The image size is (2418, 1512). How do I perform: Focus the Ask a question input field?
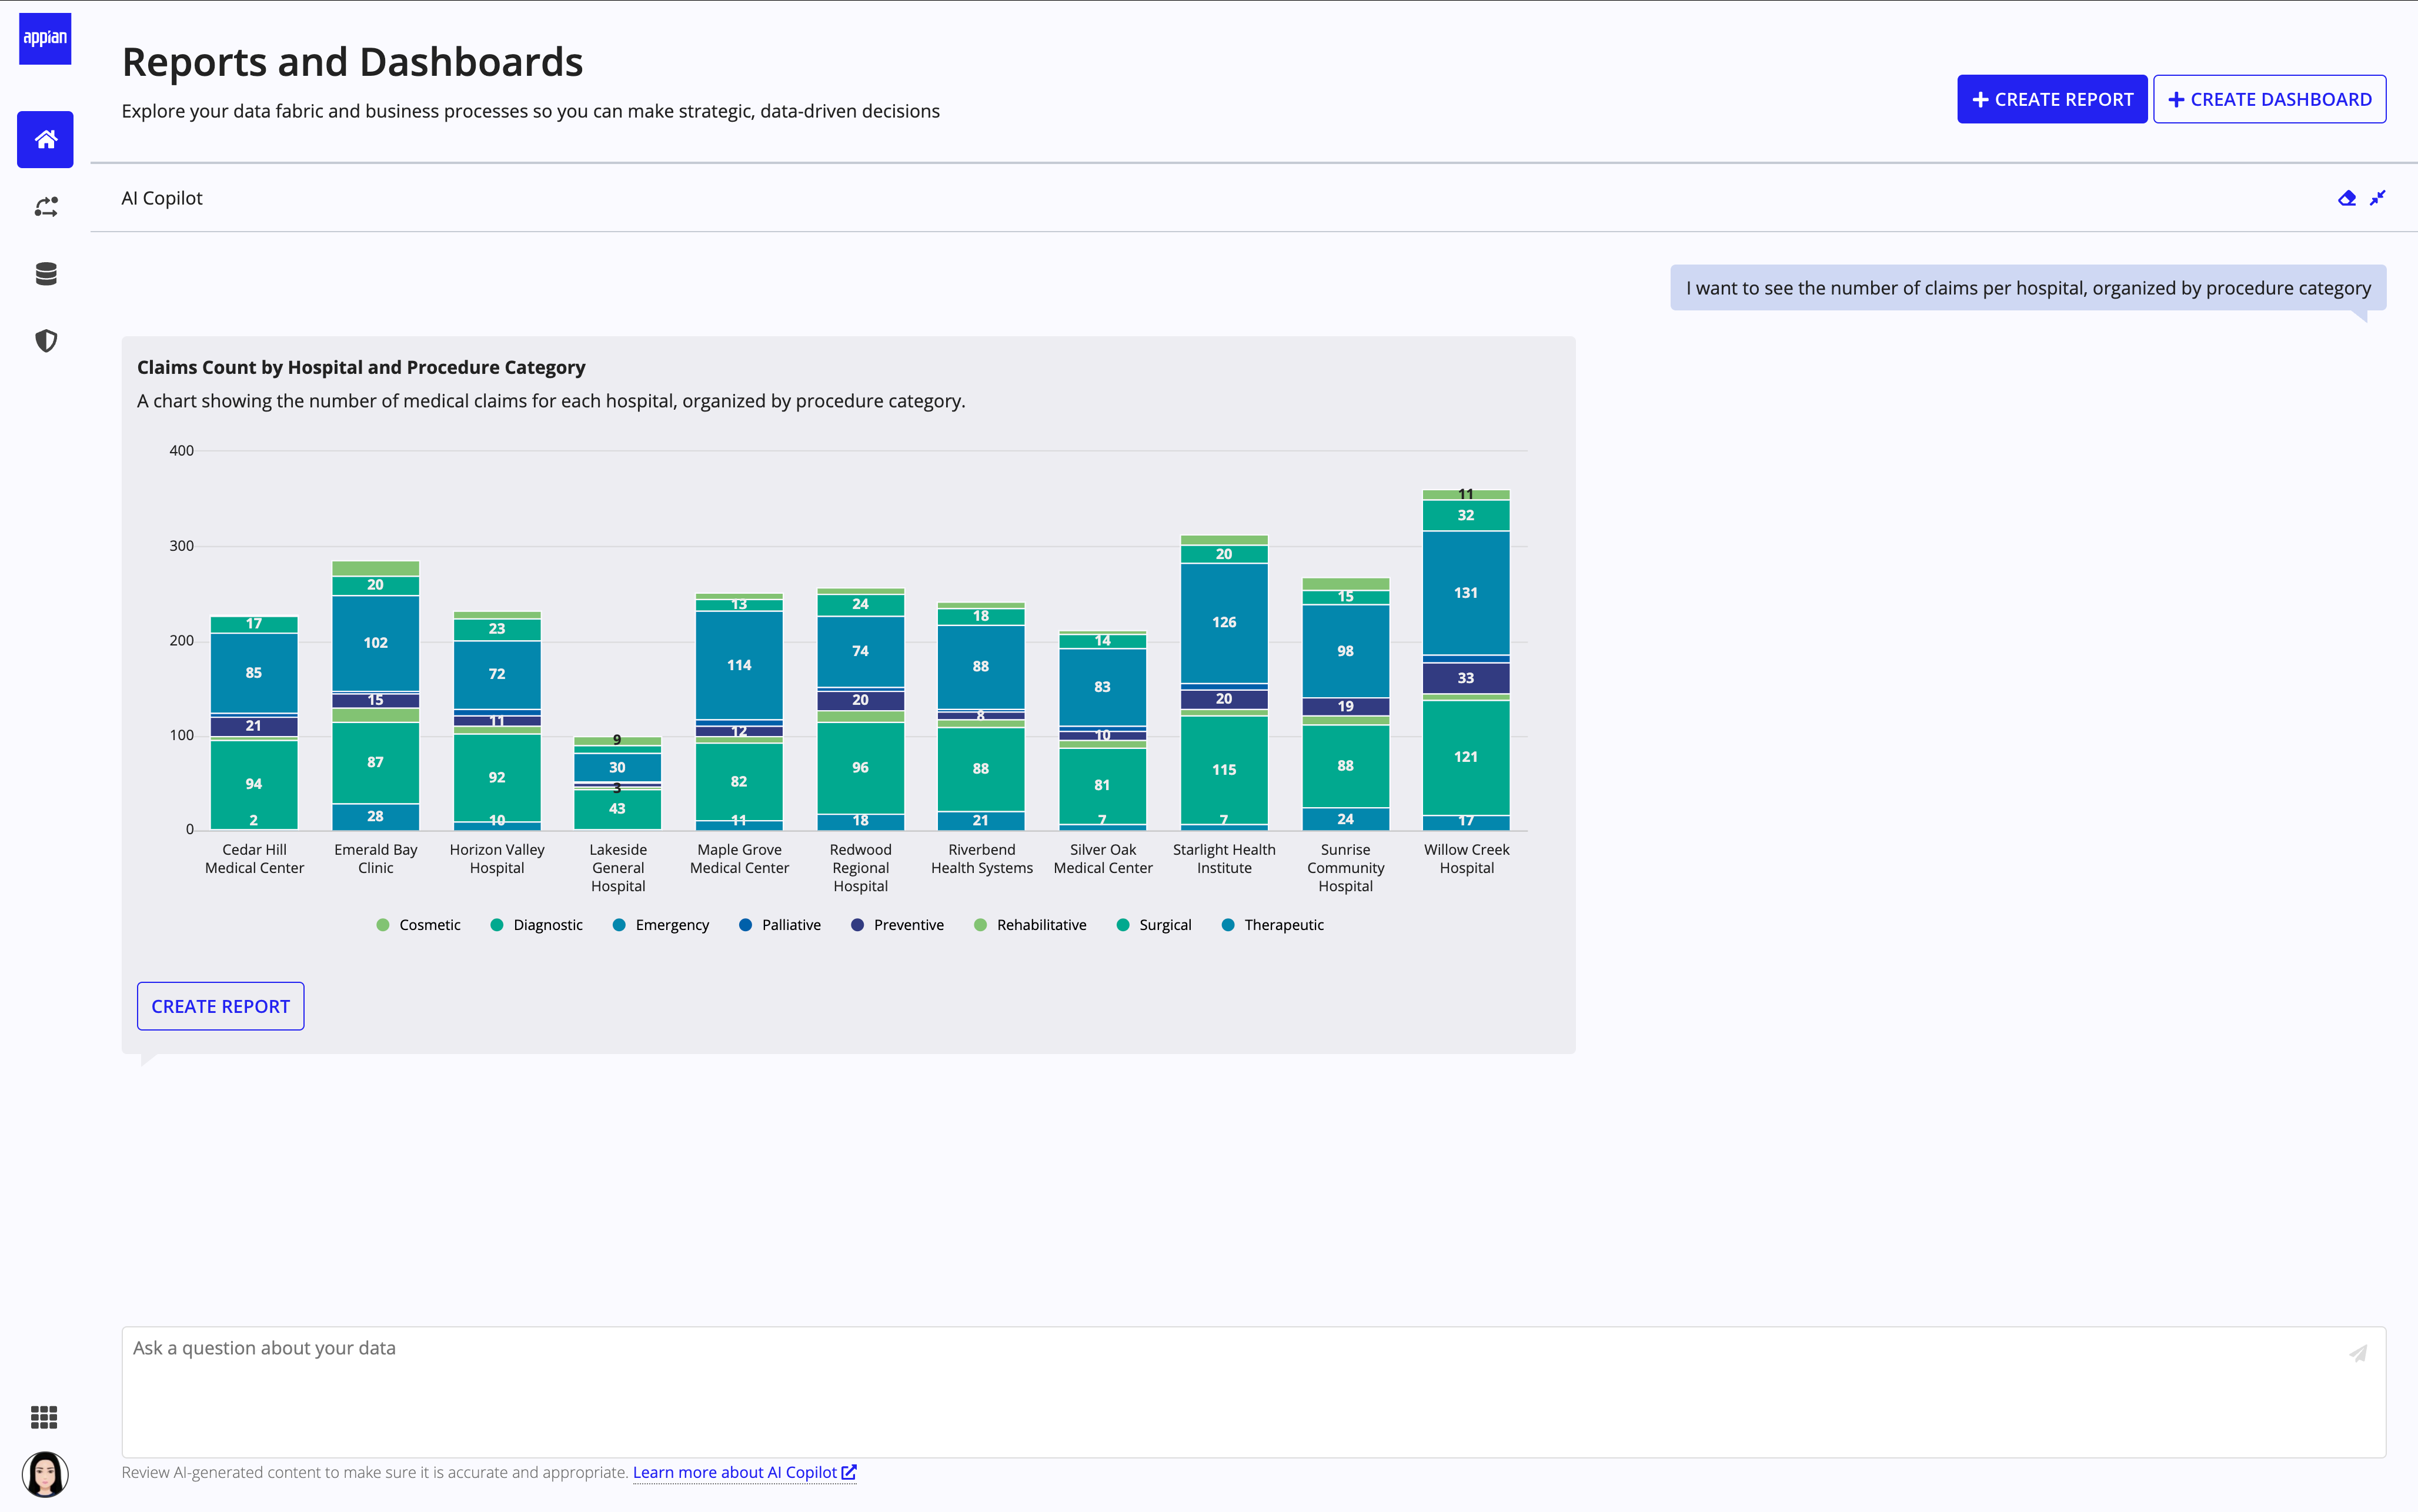click(x=1200, y=1390)
